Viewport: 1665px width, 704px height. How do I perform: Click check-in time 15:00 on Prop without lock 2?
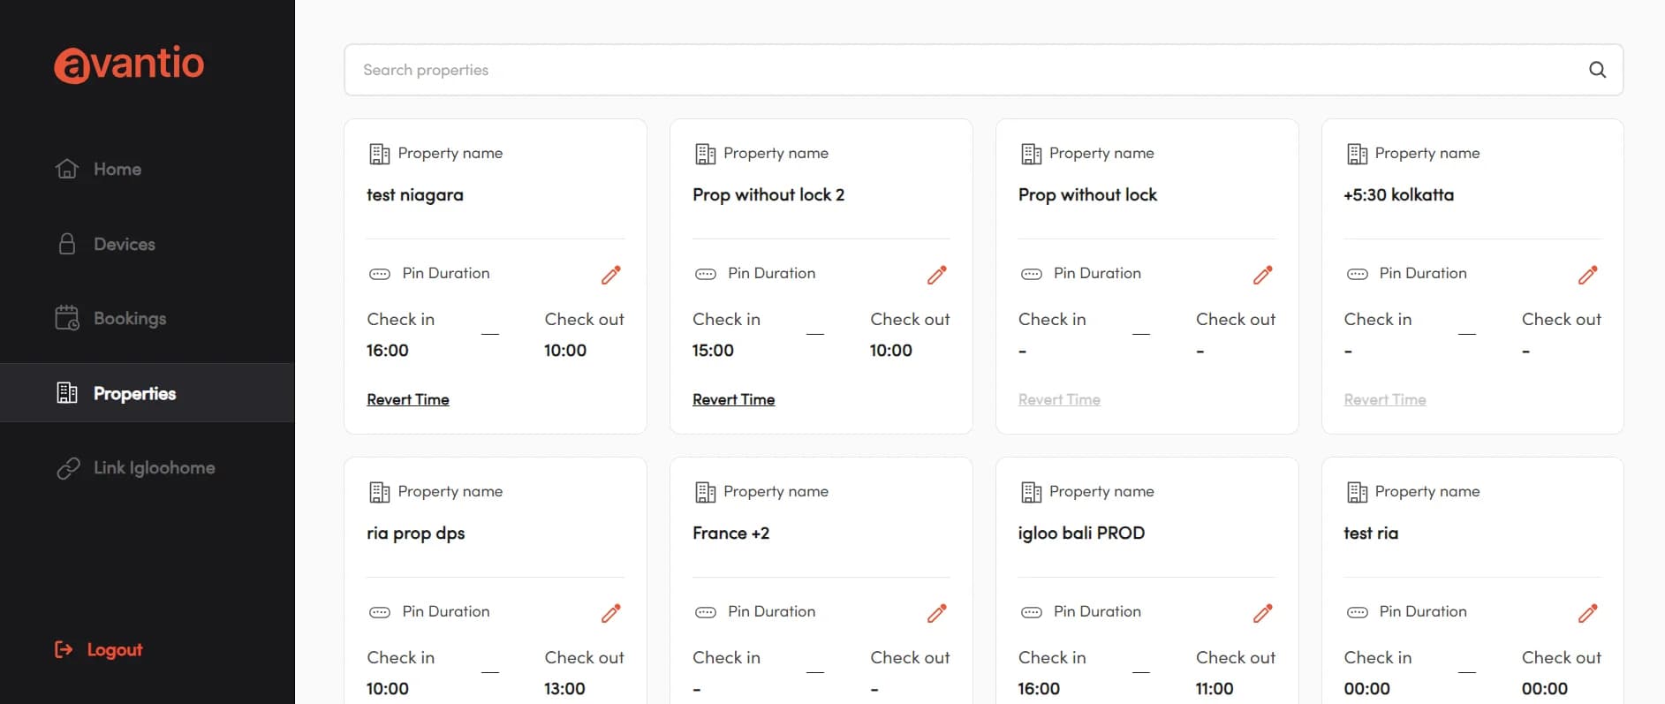[714, 351]
